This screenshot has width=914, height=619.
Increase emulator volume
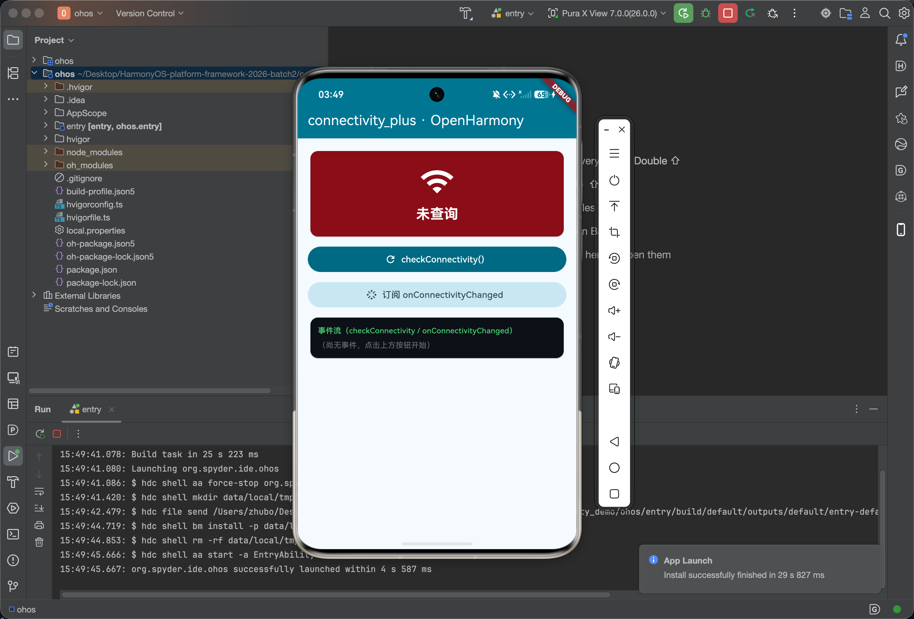(x=614, y=310)
